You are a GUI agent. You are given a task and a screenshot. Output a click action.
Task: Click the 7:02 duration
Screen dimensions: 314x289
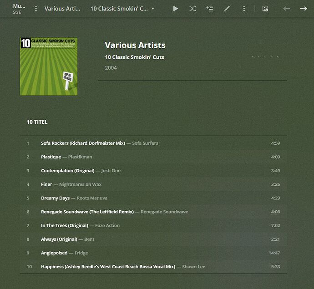point(276,226)
